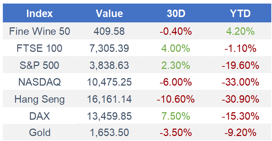The height and width of the screenshot is (141, 272).
Task: Click the 10,475.25 NASDAQ value
Action: pos(109,82)
